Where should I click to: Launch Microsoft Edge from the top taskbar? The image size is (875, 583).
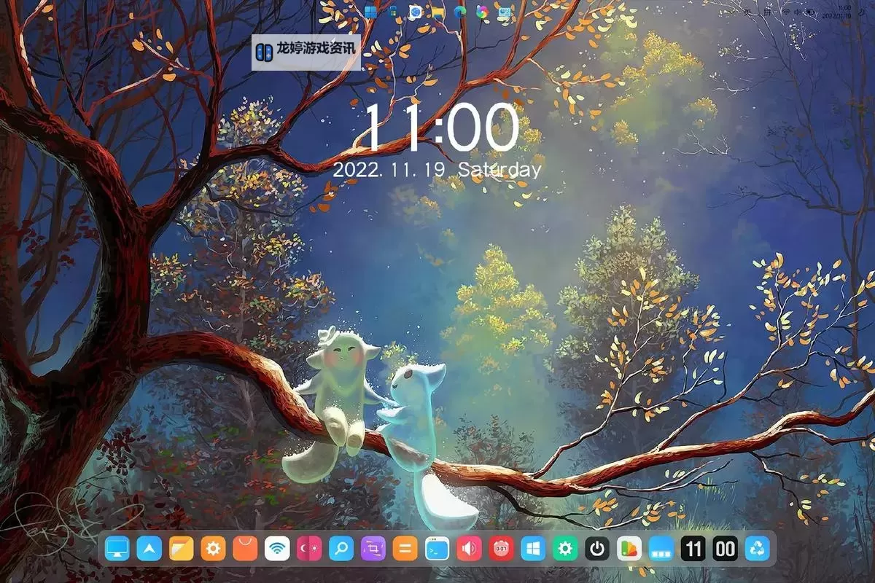pos(460,12)
